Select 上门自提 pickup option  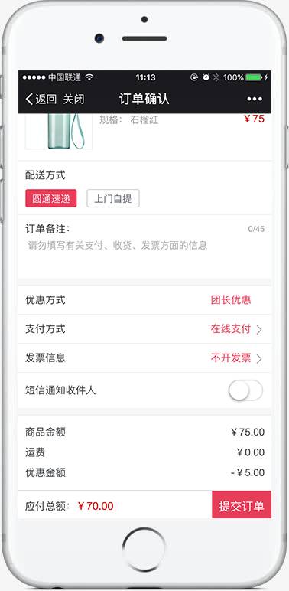[113, 198]
